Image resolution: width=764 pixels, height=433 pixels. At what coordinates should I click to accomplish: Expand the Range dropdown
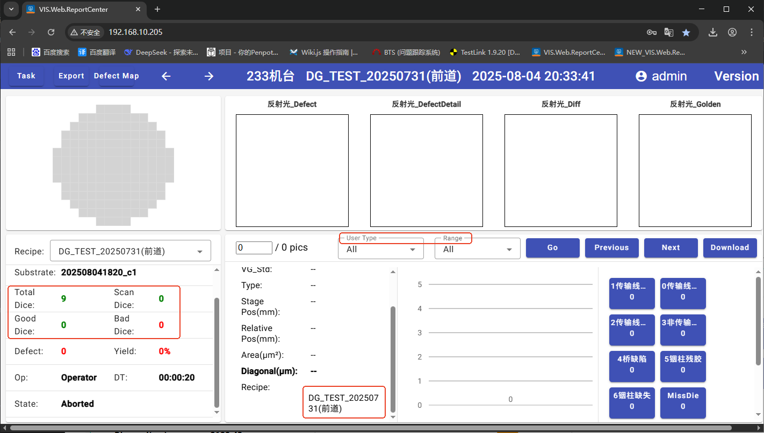tap(478, 249)
